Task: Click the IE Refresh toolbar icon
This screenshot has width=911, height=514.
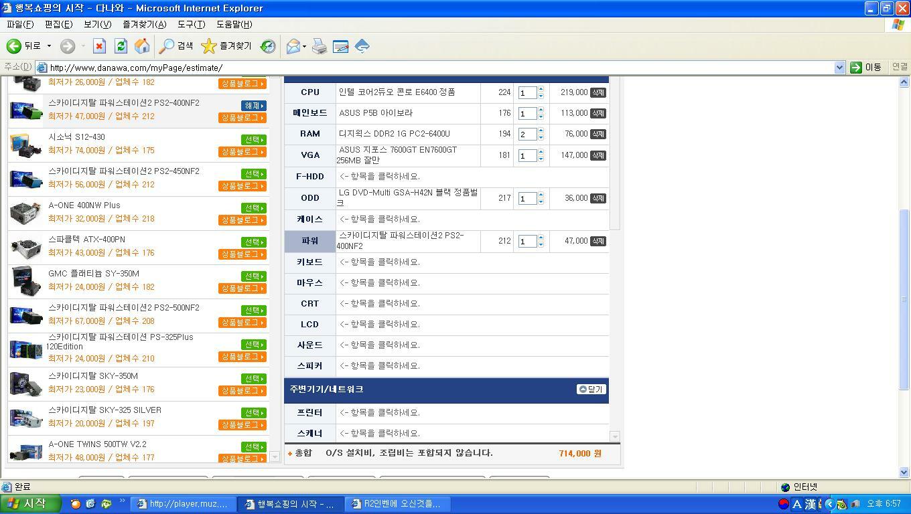Action: 121,46
